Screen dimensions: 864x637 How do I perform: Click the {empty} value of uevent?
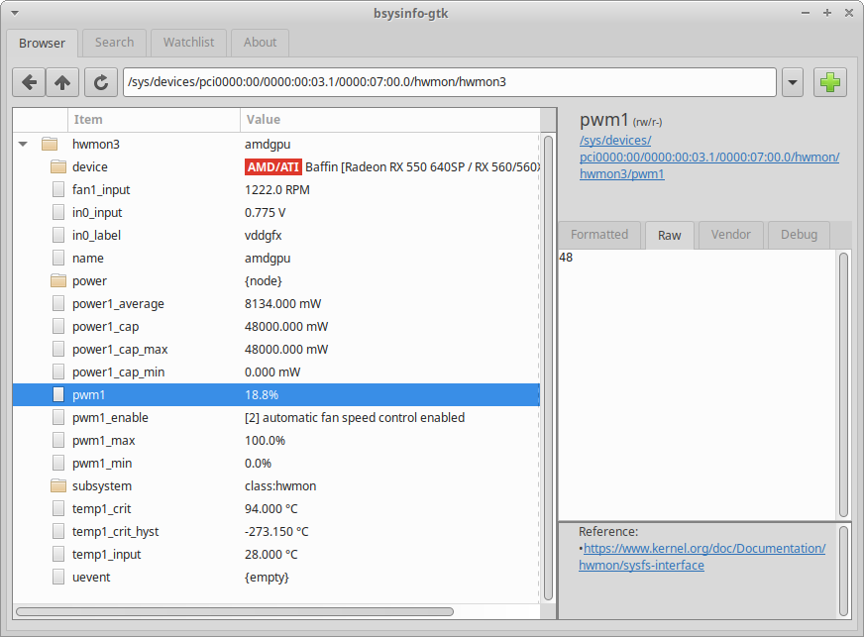pyautogui.click(x=267, y=577)
